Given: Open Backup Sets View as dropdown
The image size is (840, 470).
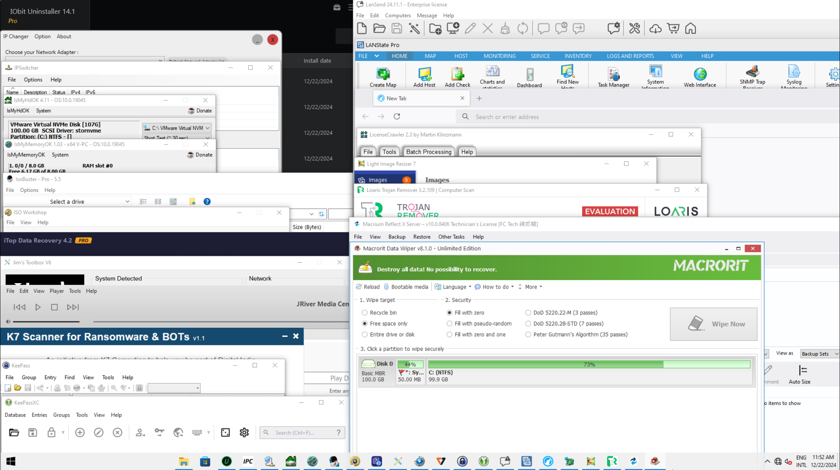Looking at the screenshot, I should [x=820, y=354].
